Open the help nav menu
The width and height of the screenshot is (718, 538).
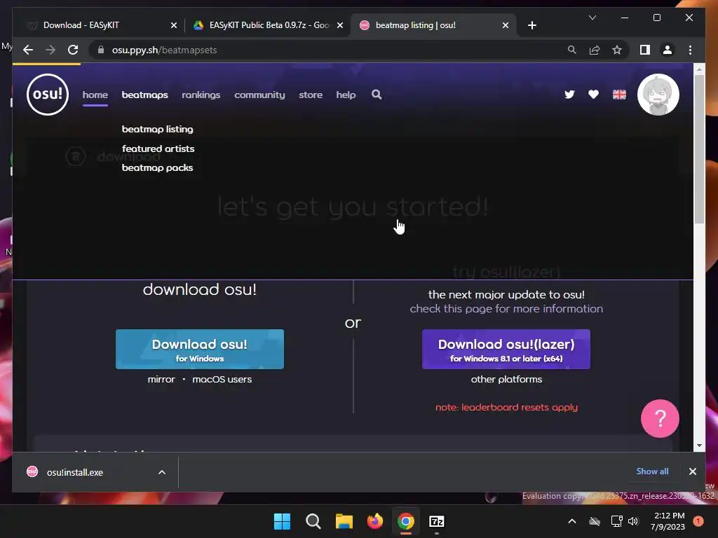[346, 95]
